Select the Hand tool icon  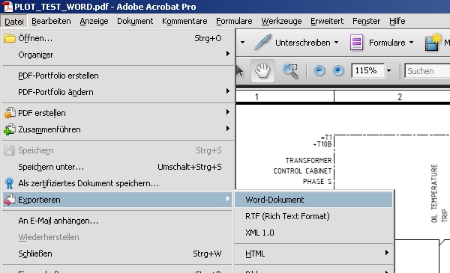(x=262, y=71)
